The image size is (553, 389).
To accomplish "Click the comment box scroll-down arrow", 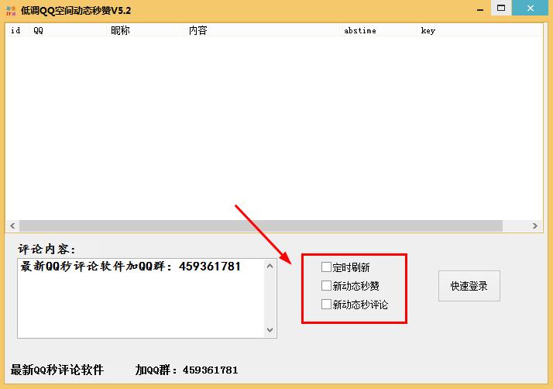I will point(270,330).
